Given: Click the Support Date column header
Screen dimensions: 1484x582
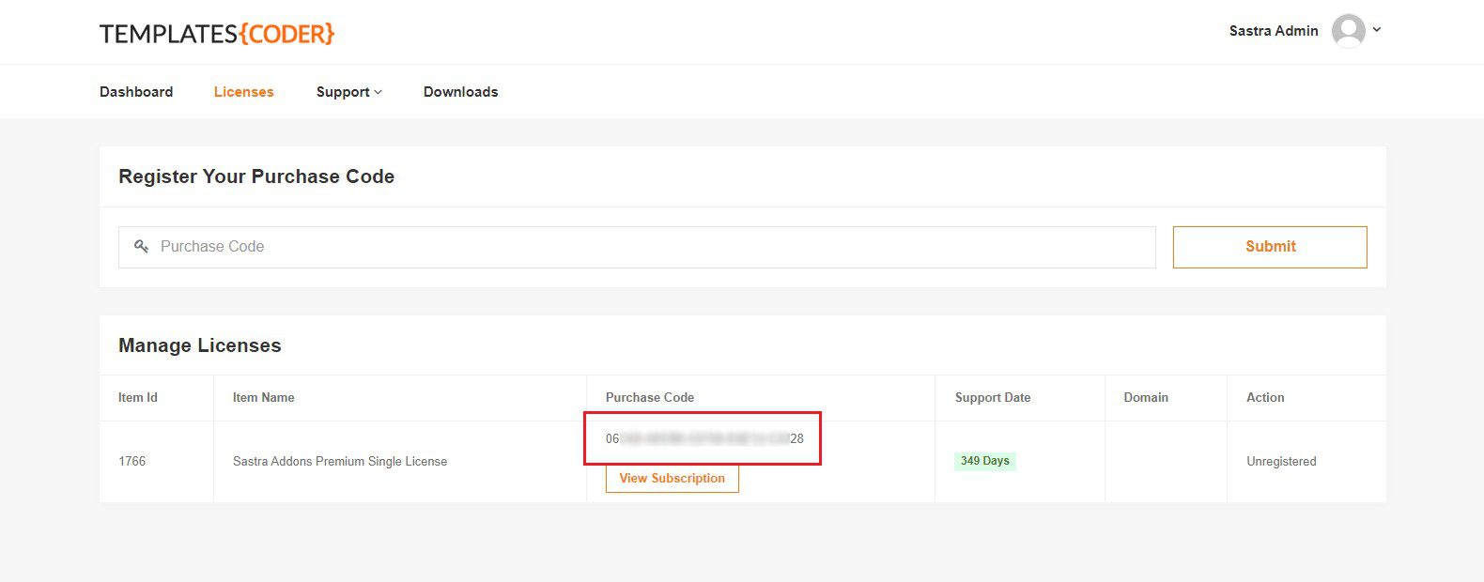Looking at the screenshot, I should coord(993,398).
